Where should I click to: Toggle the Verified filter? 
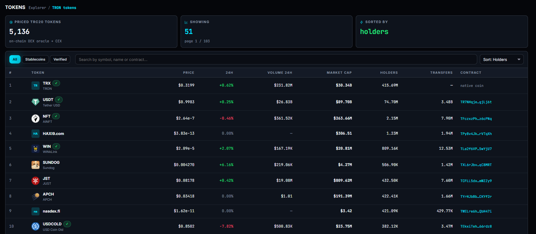tap(60, 59)
